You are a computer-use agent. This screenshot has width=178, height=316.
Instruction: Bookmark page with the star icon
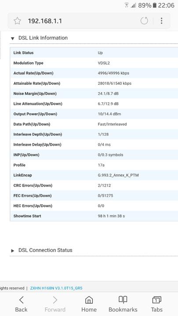(17, 21)
